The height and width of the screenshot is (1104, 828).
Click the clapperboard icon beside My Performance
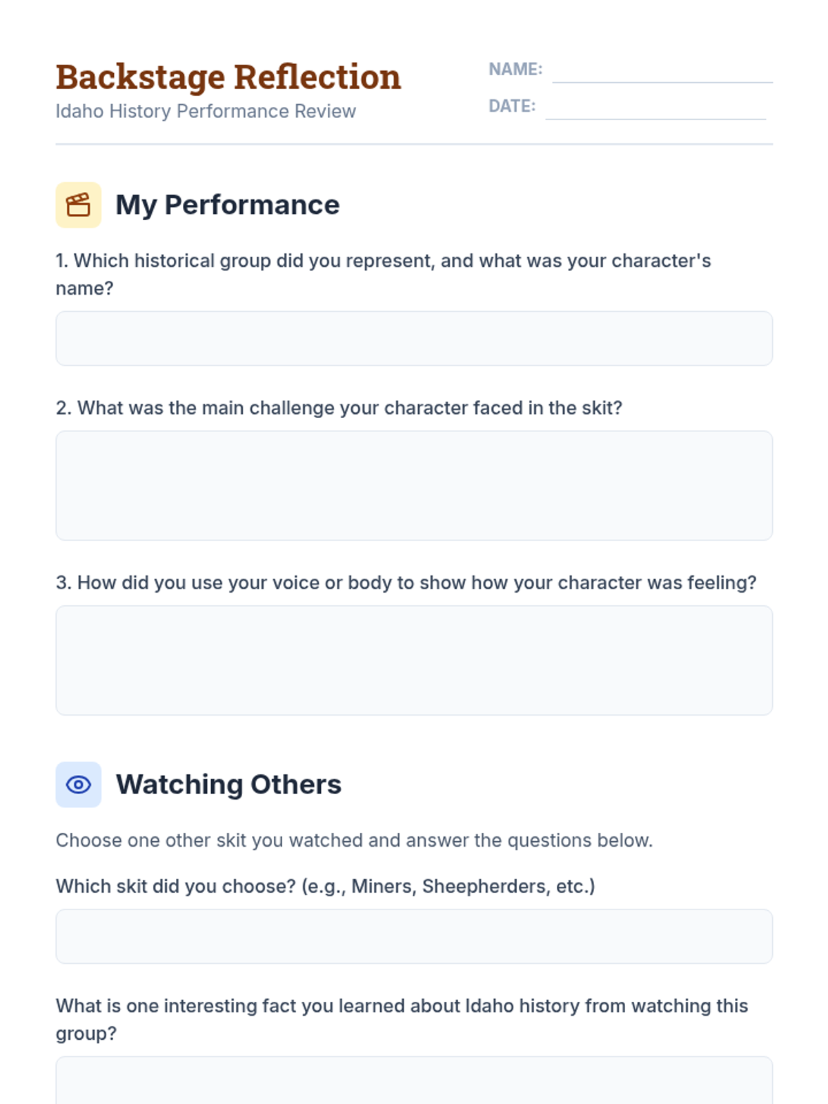[78, 205]
